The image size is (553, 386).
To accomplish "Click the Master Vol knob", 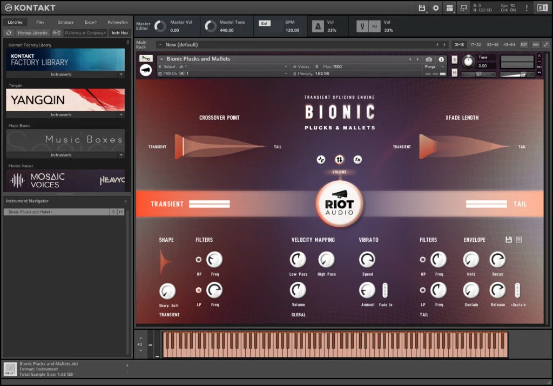I will tap(160, 26).
